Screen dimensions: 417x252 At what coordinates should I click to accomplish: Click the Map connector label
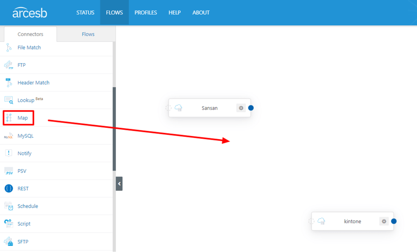pyautogui.click(x=23, y=118)
